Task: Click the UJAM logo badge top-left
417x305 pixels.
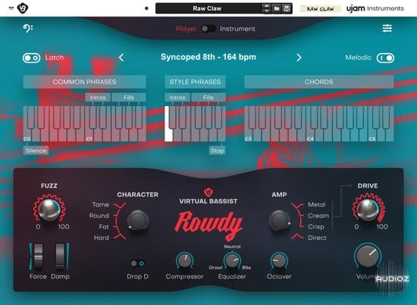Action: (x=23, y=8)
